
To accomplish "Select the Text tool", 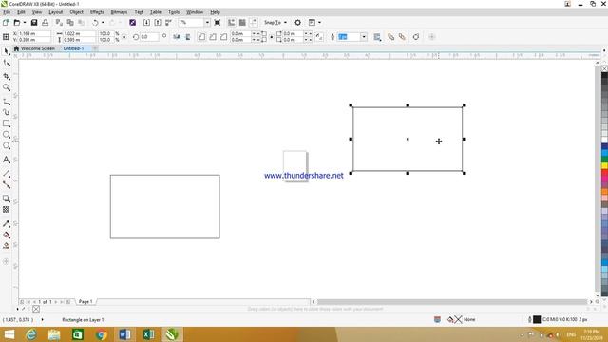I will [x=7, y=160].
